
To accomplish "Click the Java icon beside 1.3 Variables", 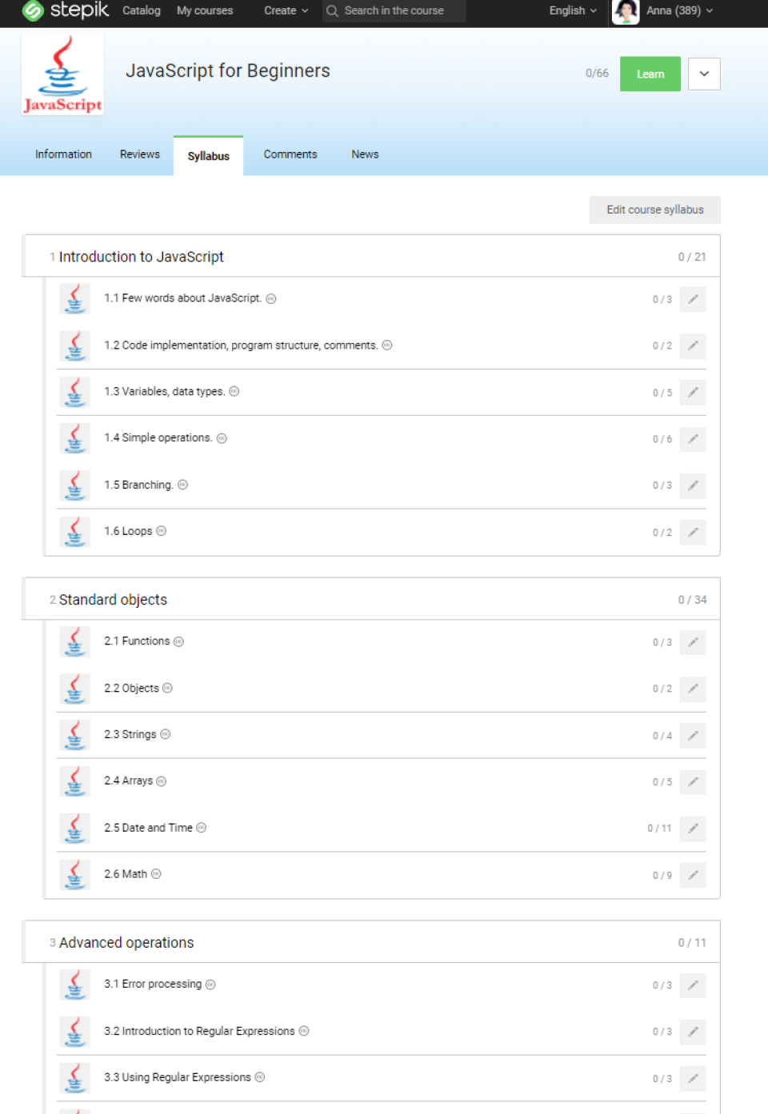I will [74, 392].
